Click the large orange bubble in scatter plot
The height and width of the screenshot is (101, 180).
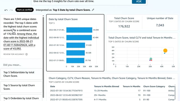point(165,50)
